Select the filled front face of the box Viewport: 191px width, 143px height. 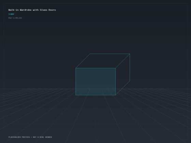coord(95,81)
